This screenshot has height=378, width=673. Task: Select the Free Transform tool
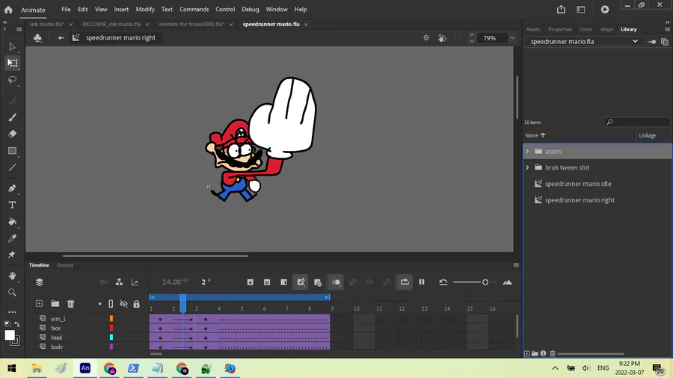[x=12, y=63]
